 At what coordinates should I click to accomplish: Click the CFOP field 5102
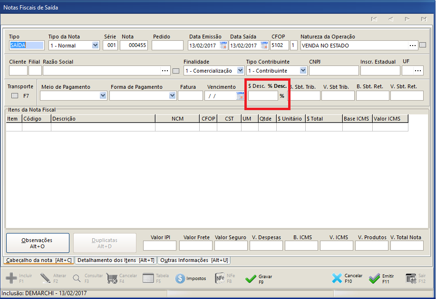click(280, 45)
